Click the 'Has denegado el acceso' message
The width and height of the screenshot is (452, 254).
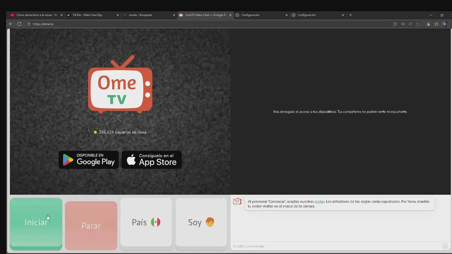340,111
